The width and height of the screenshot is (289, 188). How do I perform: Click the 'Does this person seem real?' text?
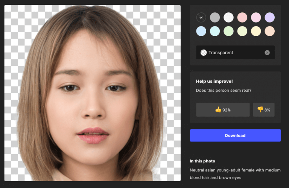pos(224,90)
